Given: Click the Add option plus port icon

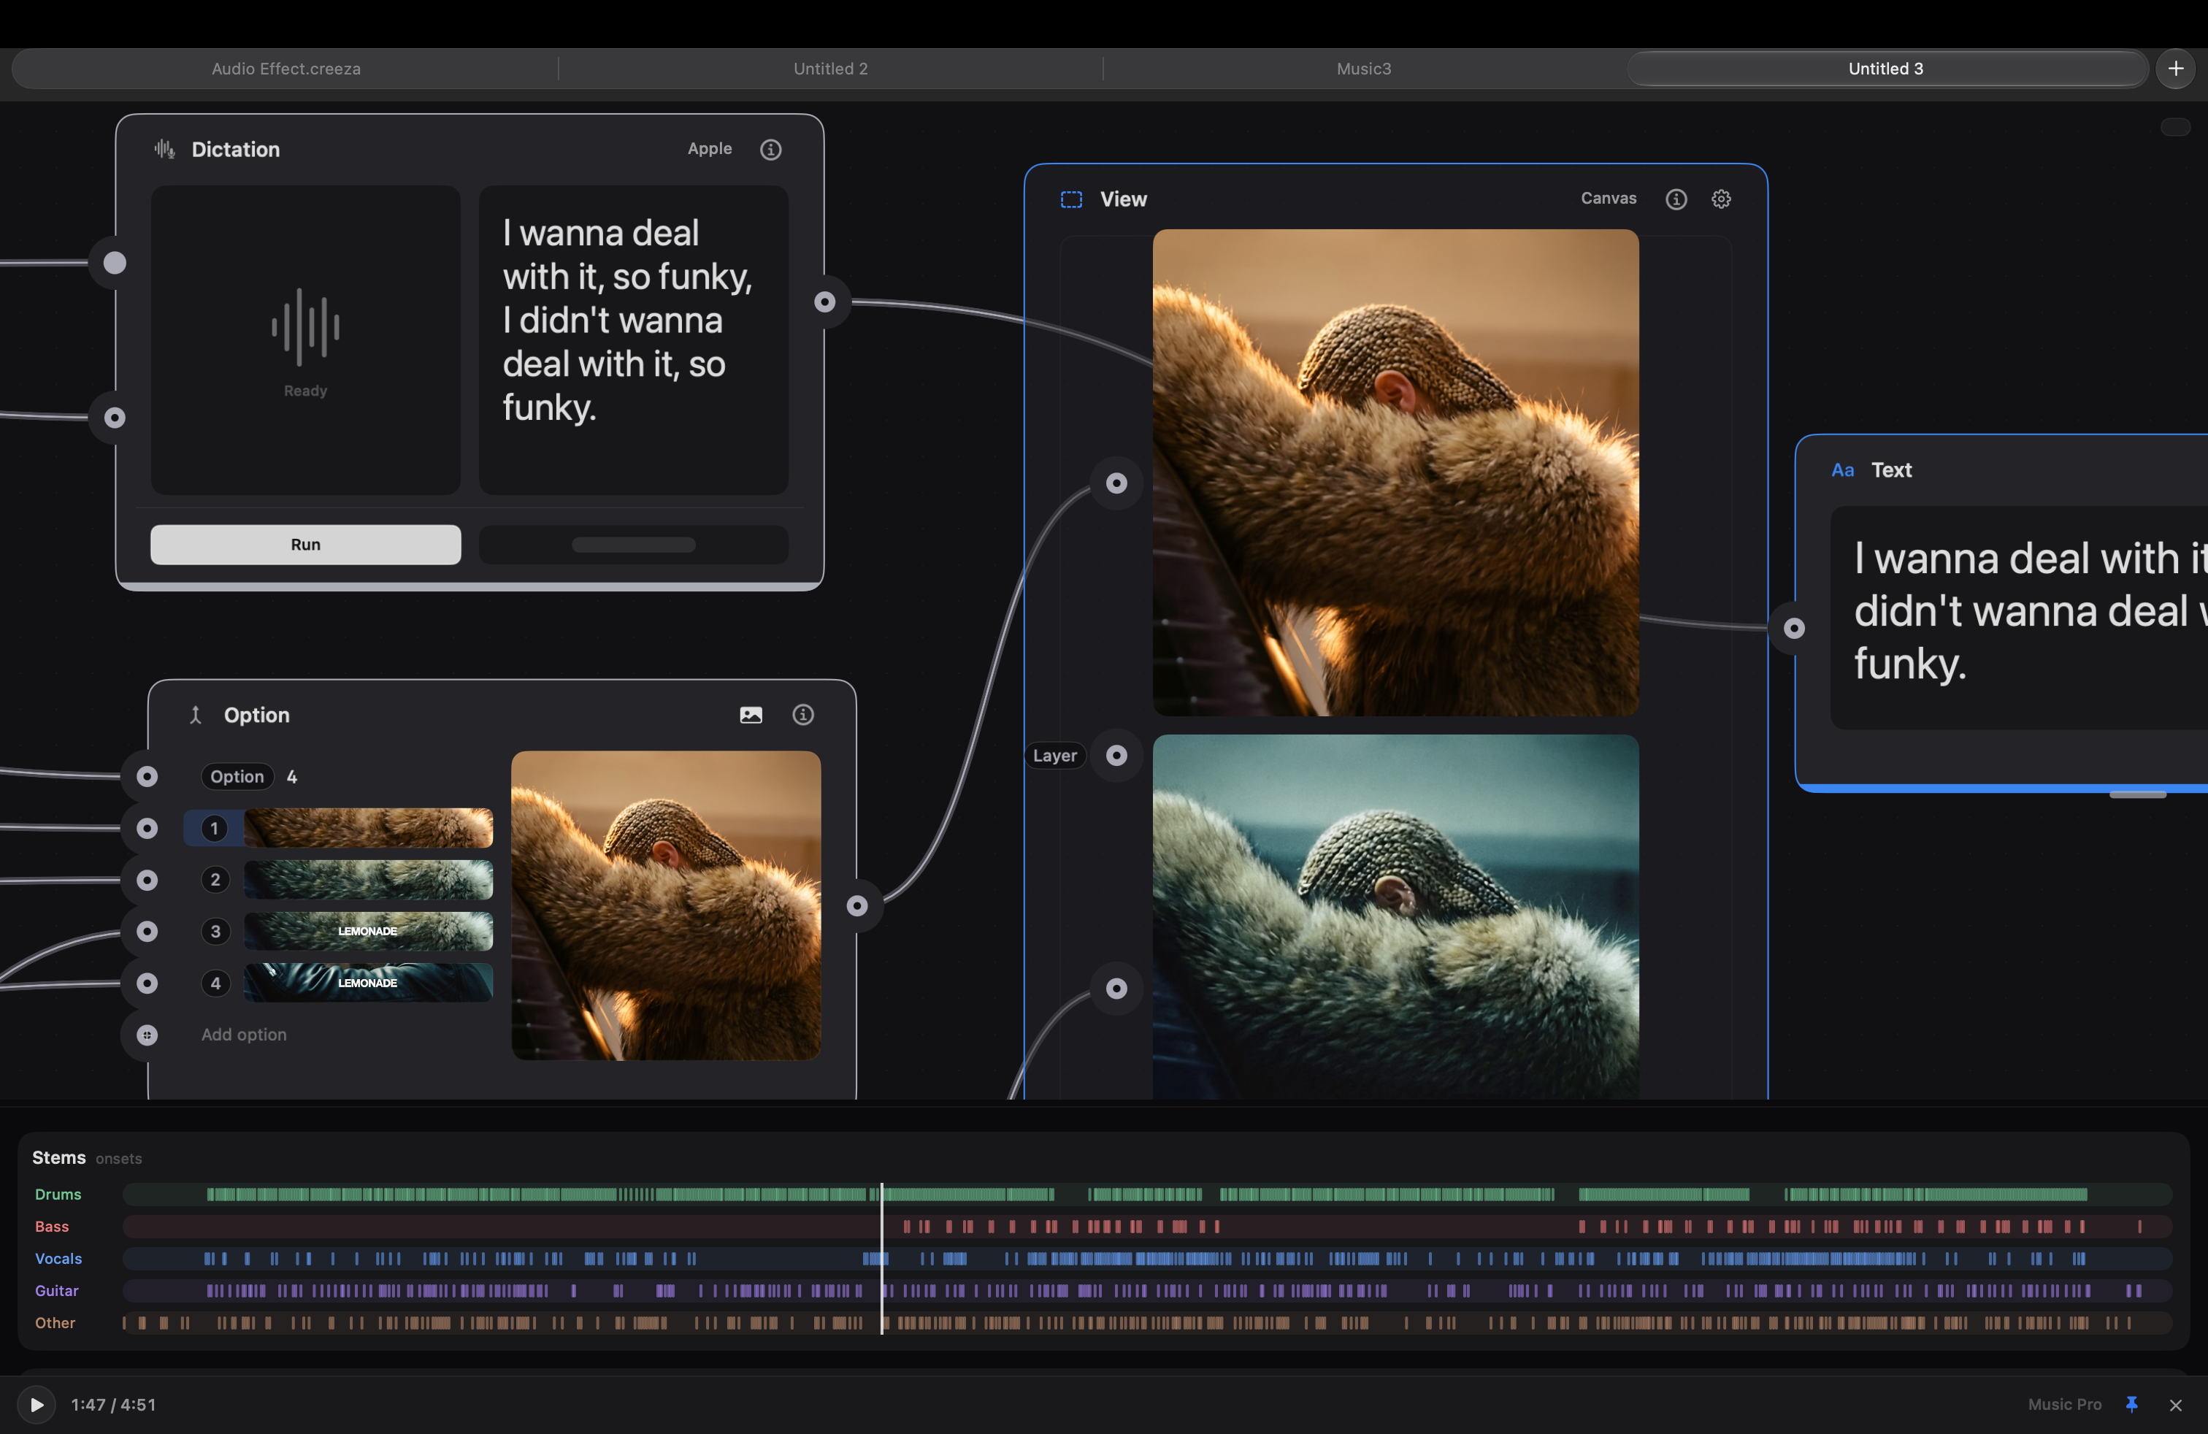Looking at the screenshot, I should click(x=147, y=1035).
